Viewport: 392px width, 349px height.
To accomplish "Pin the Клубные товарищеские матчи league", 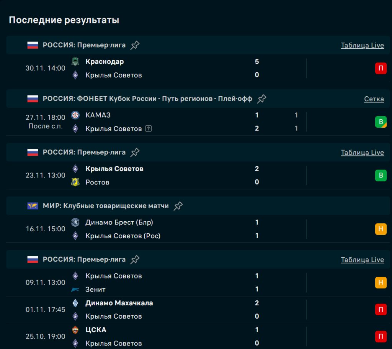I will tap(178, 206).
